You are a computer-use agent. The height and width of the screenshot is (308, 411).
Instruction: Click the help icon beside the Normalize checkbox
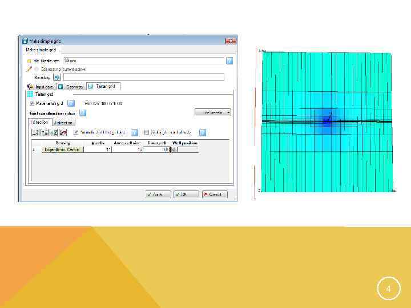click(x=135, y=132)
